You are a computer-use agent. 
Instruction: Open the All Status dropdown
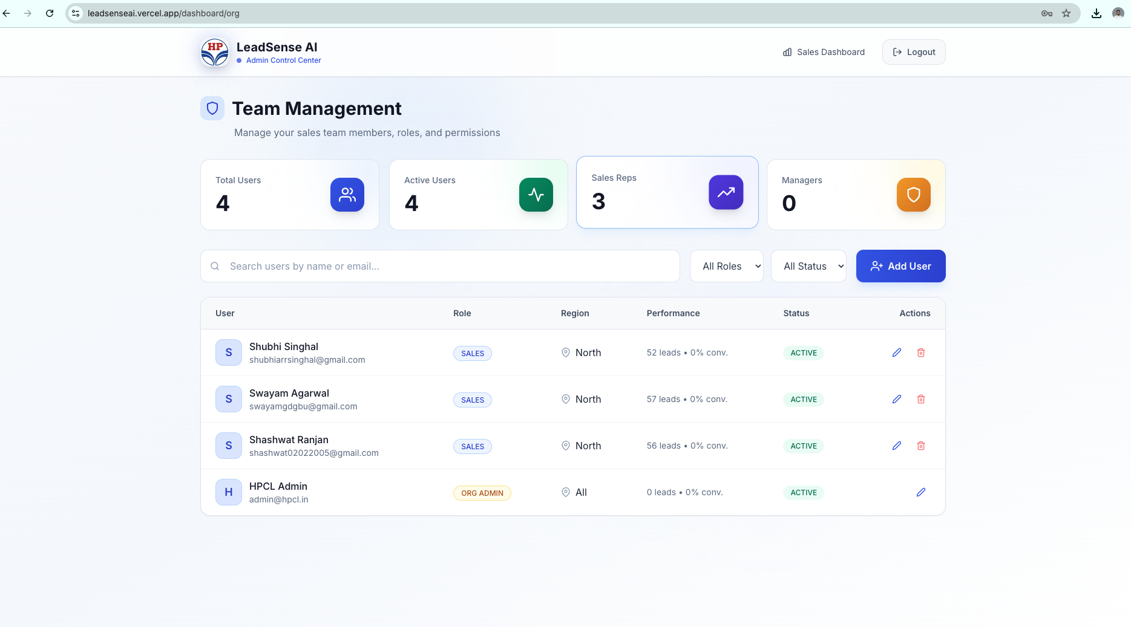808,266
